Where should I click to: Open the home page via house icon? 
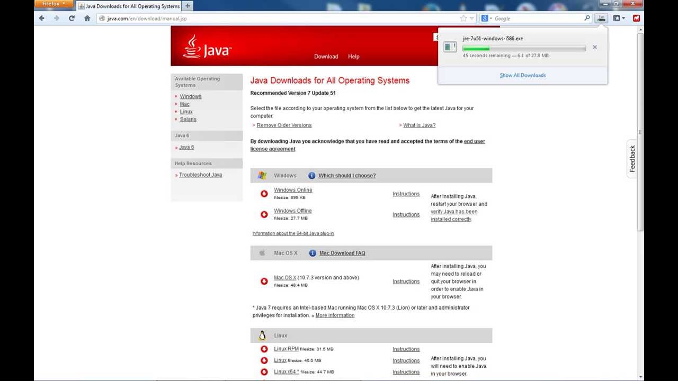87,18
